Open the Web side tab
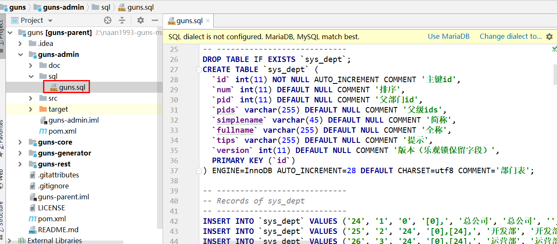This screenshot has width=557, height=244. (2, 179)
